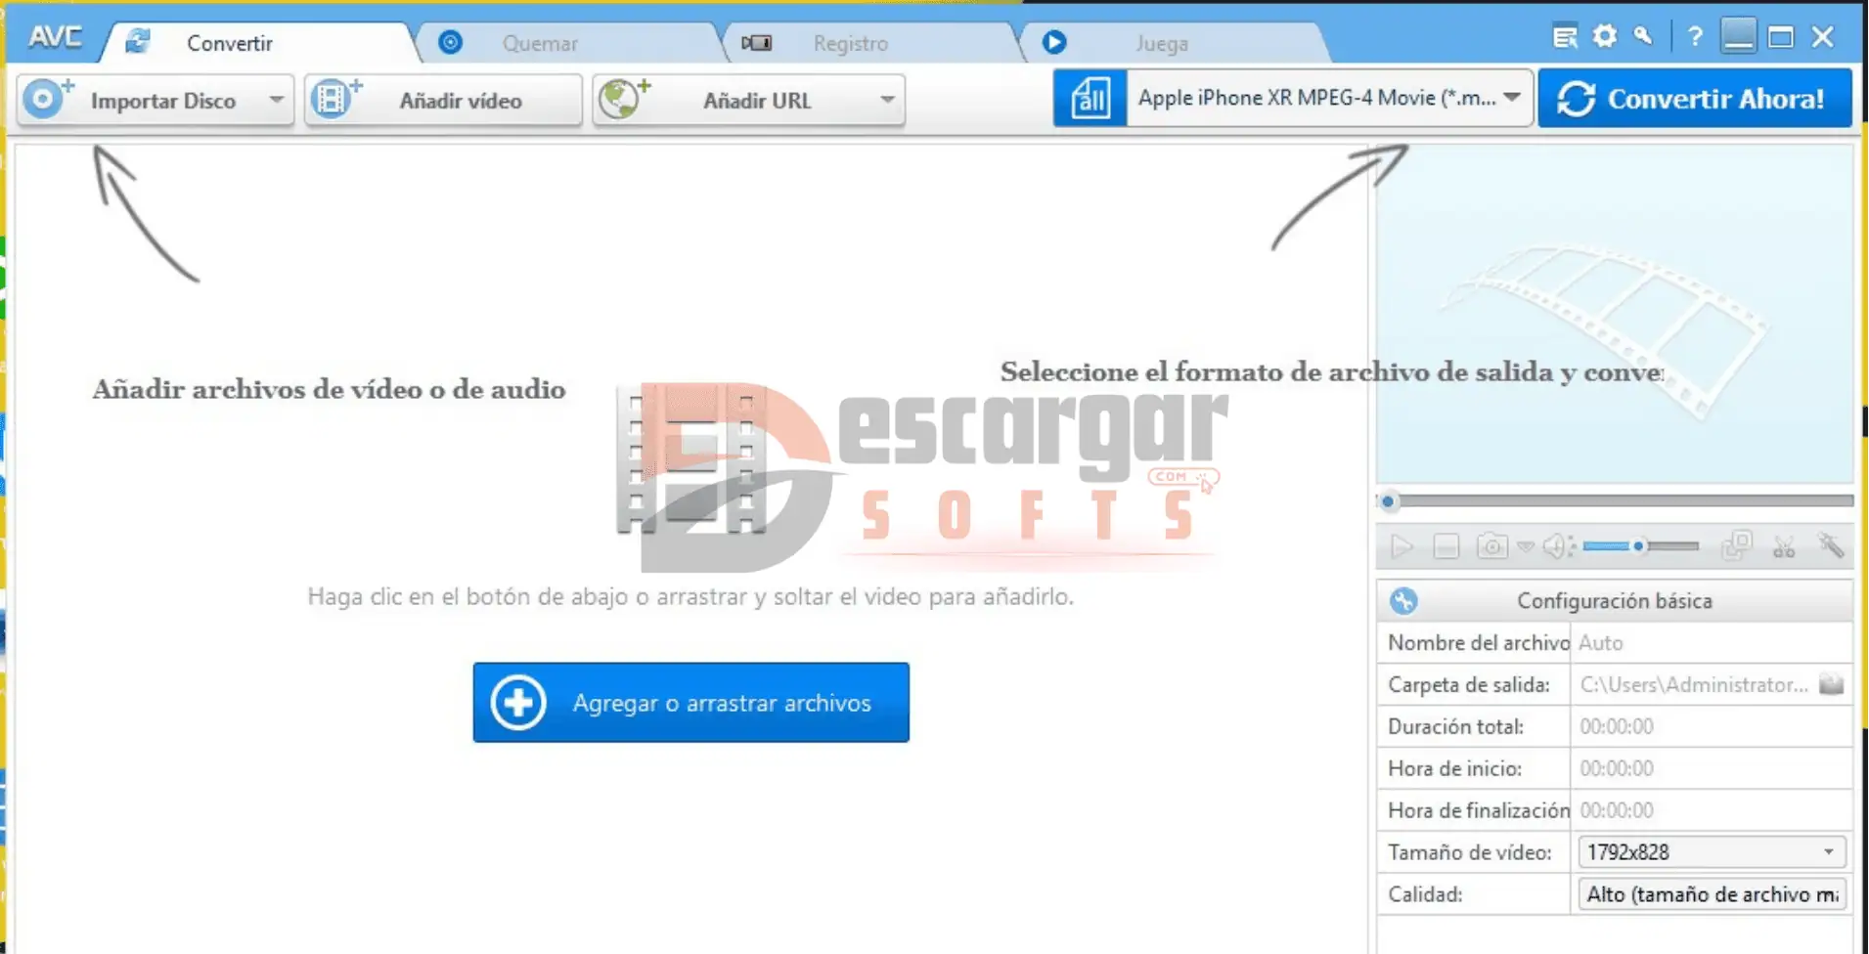Click Agregar o arrastrar archivos button

pyautogui.click(x=690, y=703)
